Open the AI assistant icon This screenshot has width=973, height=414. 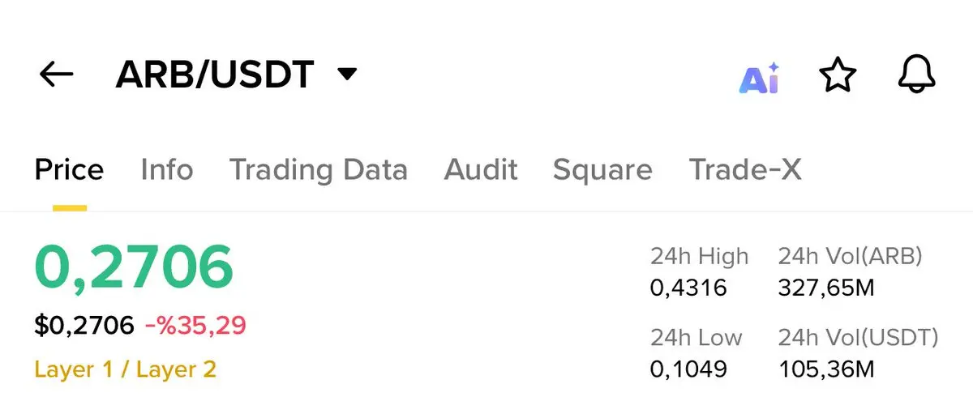click(x=759, y=78)
